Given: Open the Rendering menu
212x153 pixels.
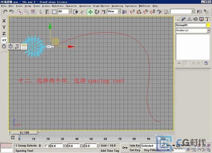Looking at the screenshot, I should 117,6.
